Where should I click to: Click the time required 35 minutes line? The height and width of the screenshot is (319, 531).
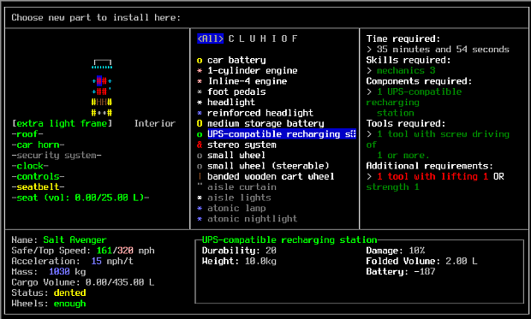[438, 50]
